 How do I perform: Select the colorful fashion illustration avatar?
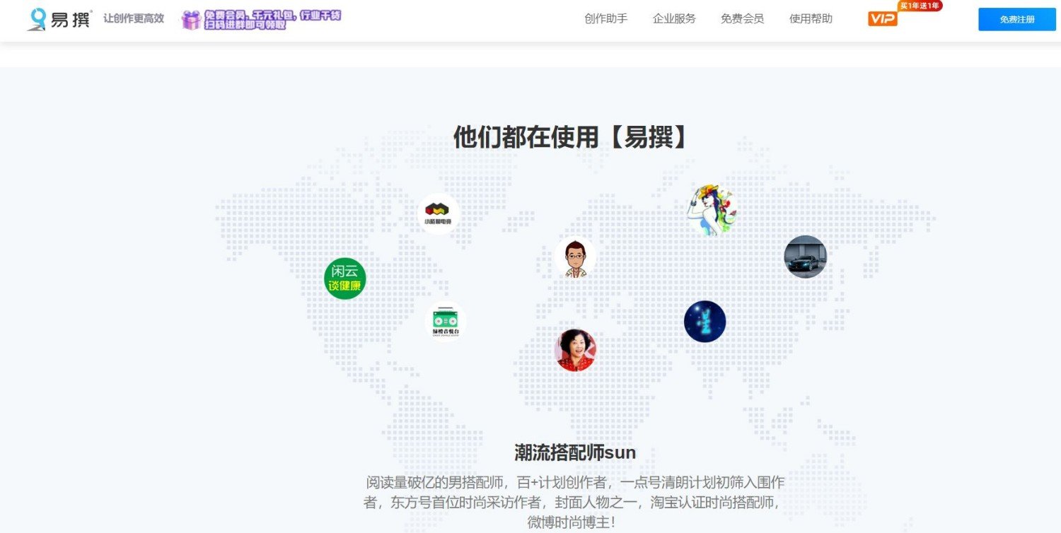coord(709,209)
